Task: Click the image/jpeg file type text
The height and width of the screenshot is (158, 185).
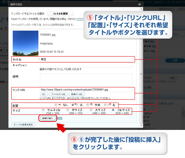Action: pos(46,44)
